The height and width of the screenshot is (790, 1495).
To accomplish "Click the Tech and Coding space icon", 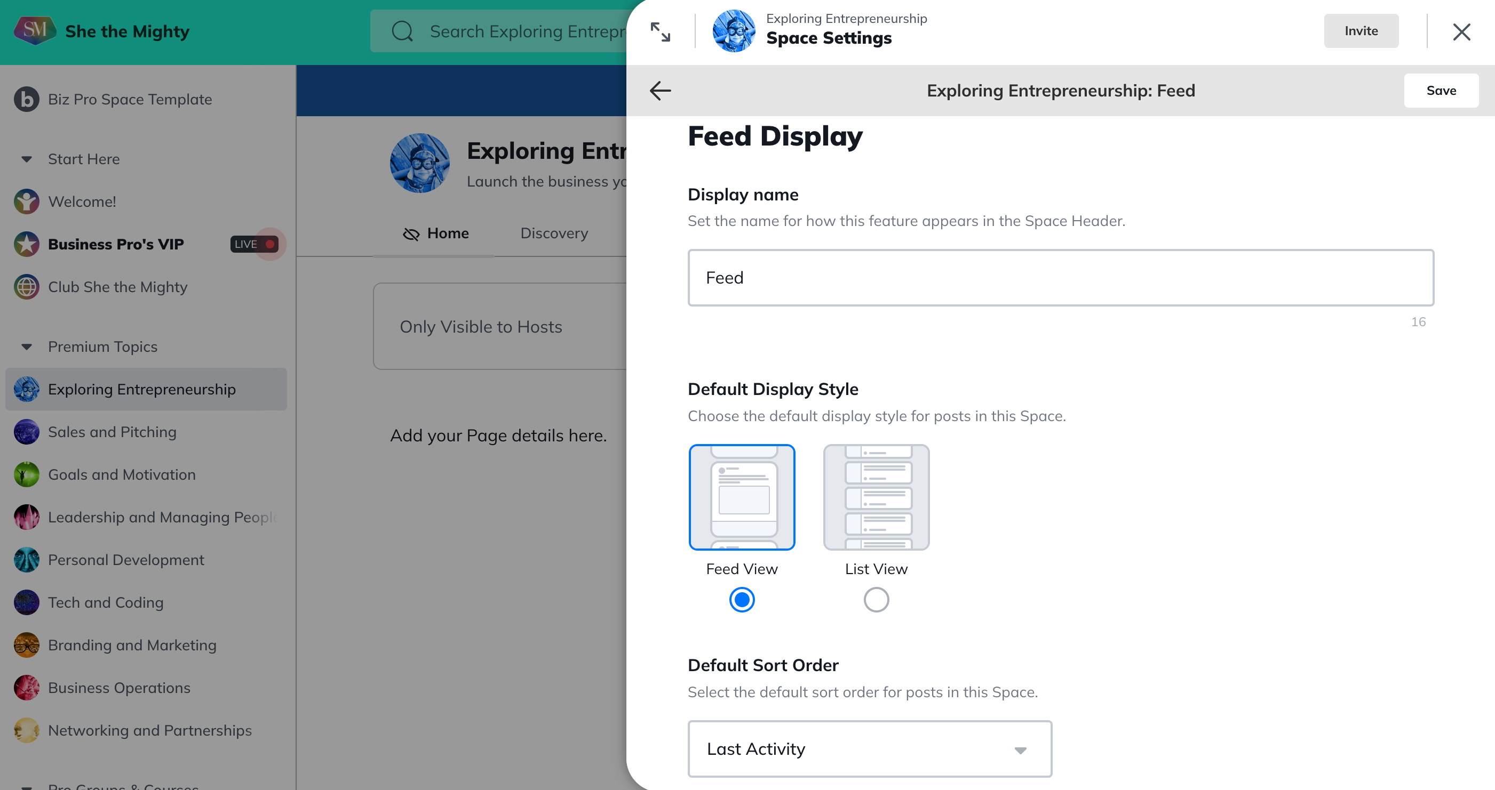I will tap(27, 603).
